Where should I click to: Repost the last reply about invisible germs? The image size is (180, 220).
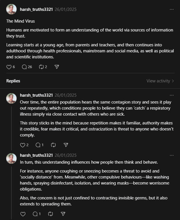(x=50, y=214)
